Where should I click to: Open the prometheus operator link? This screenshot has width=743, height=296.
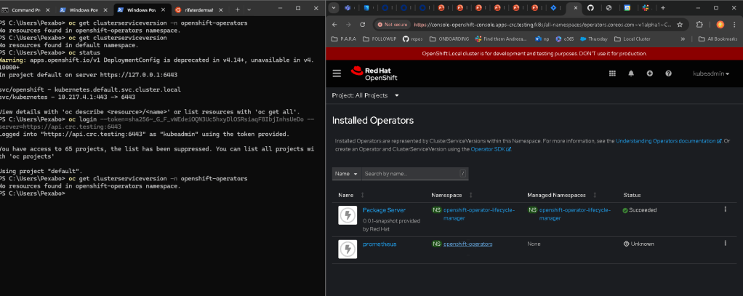pos(379,244)
